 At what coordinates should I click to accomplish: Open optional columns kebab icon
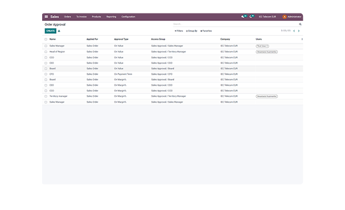click(x=302, y=39)
